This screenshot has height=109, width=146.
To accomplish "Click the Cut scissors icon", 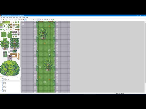I will [x=8, y=20].
